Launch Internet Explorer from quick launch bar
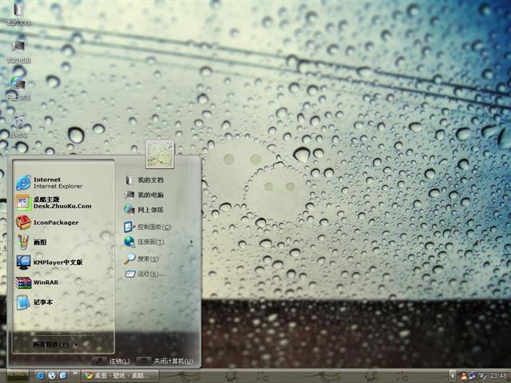This screenshot has width=511, height=383. pyautogui.click(x=40, y=376)
